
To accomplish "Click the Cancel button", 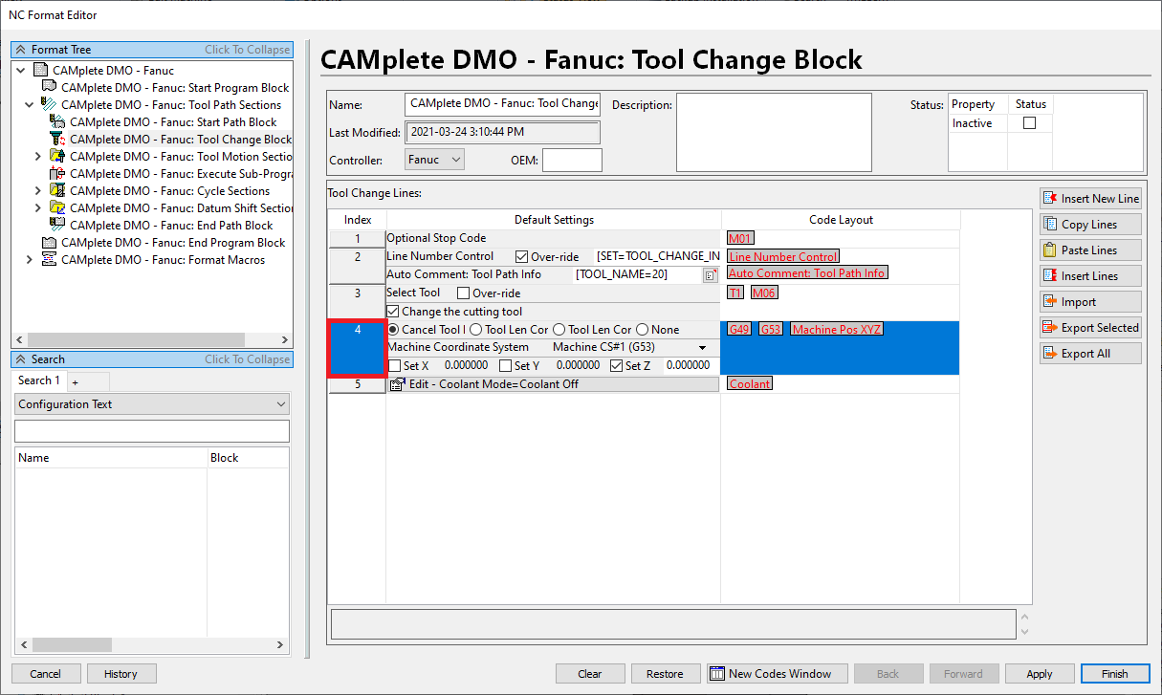I will pyautogui.click(x=46, y=674).
